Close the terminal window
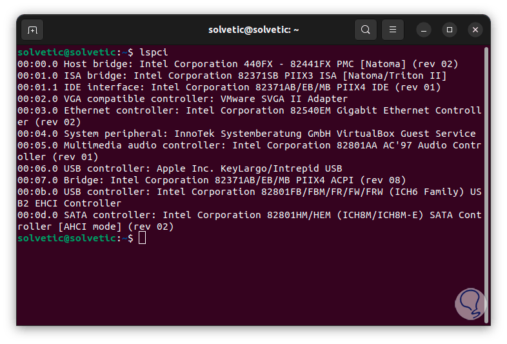The height and width of the screenshot is (344, 507). 475,30
